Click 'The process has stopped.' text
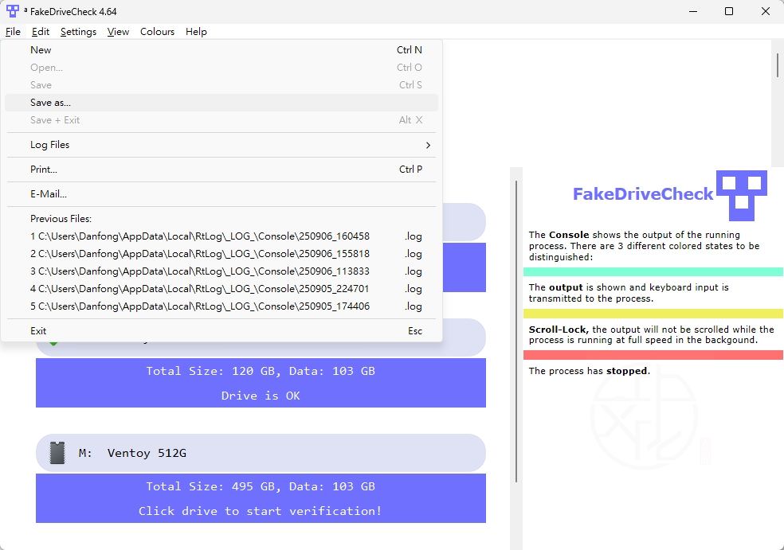Screen dimensions: 784x550 (590, 371)
